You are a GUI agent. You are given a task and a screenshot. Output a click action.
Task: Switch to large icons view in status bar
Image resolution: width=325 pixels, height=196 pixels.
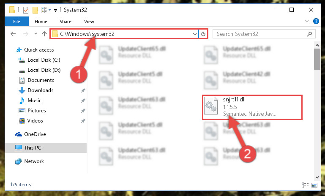click(x=314, y=185)
